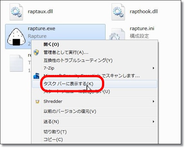The width and height of the screenshot is (185, 148).
Task: Select the rapture.exe onigiri icon
Action: (16, 37)
